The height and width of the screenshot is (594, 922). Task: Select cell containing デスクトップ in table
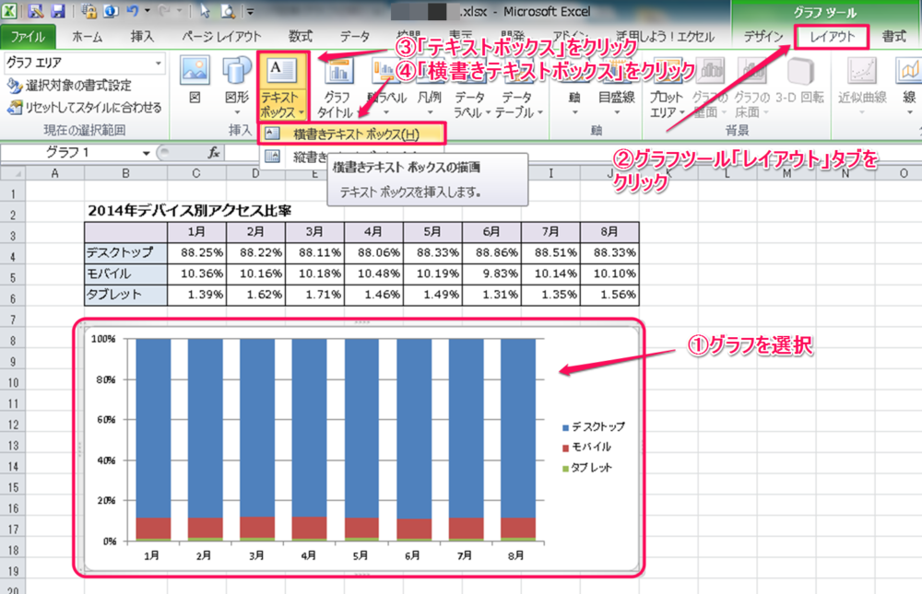point(125,251)
